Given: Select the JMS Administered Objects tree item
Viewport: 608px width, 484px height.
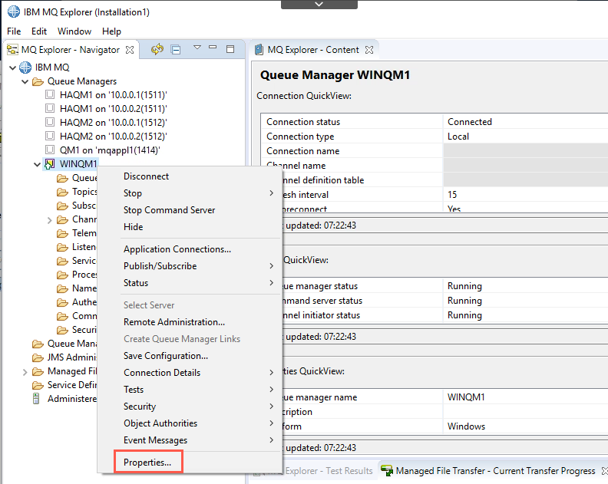Looking at the screenshot, I should tap(71, 357).
